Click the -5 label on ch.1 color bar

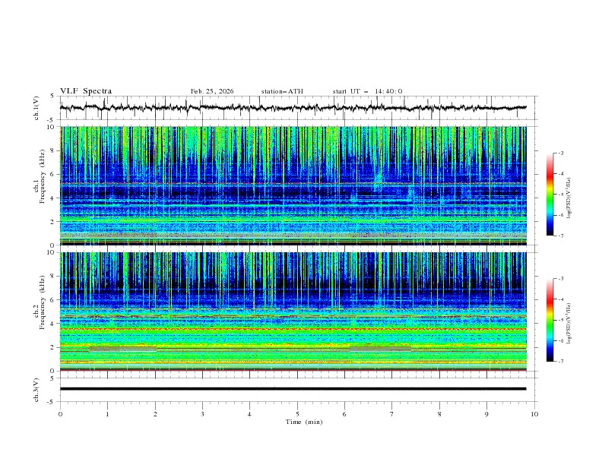click(561, 195)
